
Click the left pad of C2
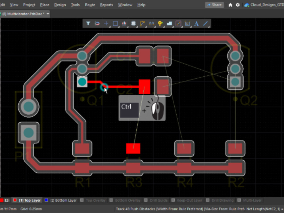[144, 87]
